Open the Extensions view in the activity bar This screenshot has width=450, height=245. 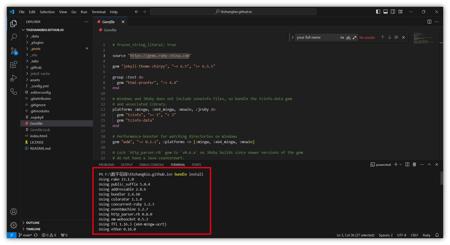[14, 65]
